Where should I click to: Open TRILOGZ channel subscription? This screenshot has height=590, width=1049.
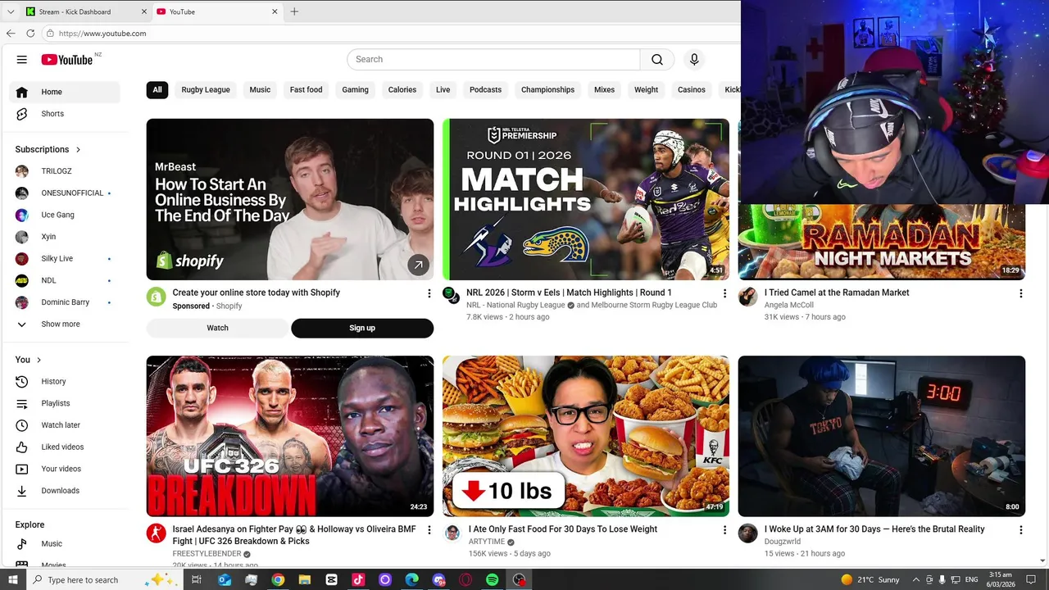65,171
